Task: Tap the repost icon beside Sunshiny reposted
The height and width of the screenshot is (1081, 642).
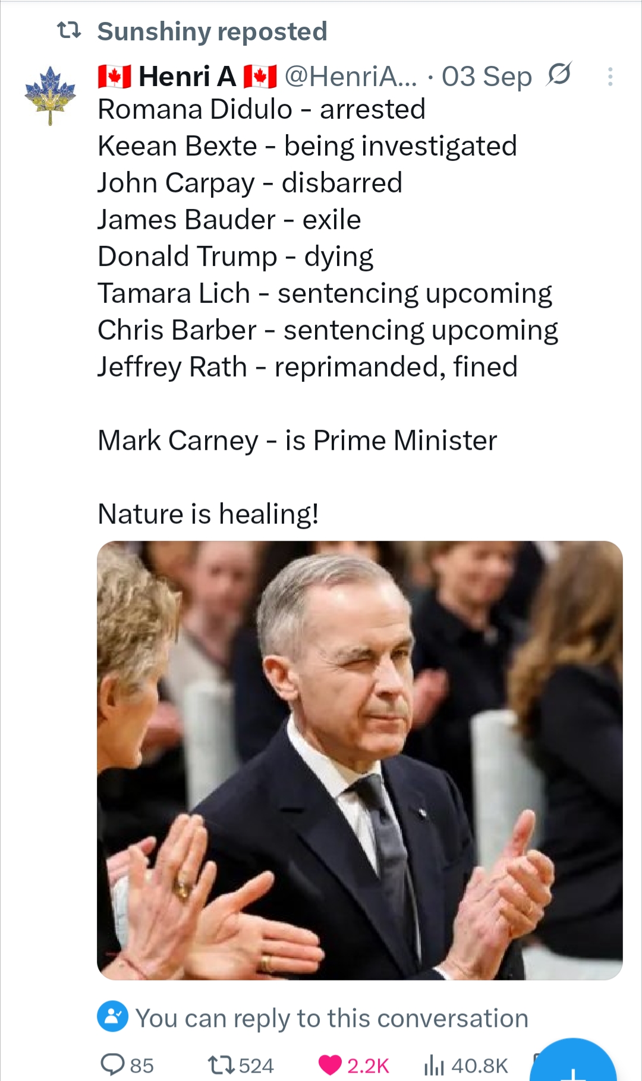Action: 69,30
